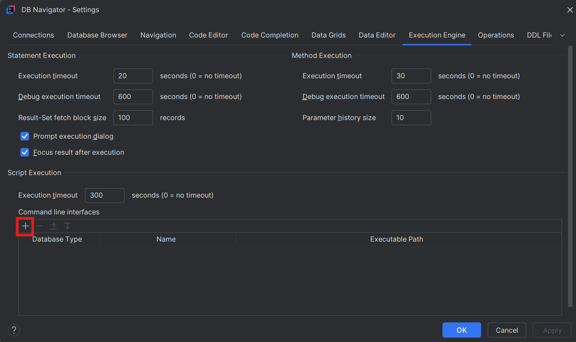This screenshot has width=576, height=342.
Task: Confirm settings with the OK button
Action: [462, 330]
